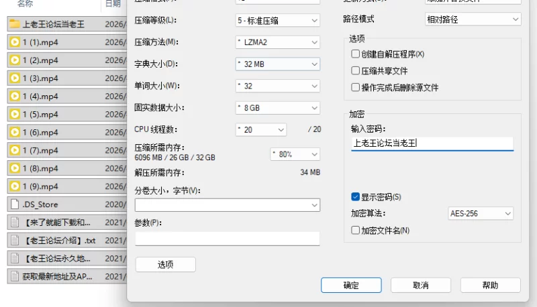
Task: Click the text file icon of 【来了就能下载和...
Action: pyautogui.click(x=15, y=223)
